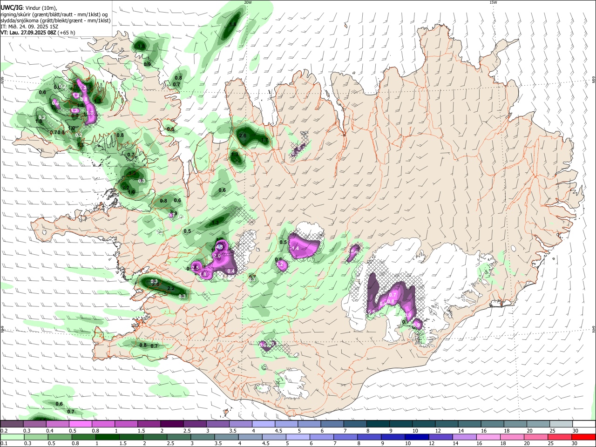Click the "2.6" precipitation value on the map
The height and width of the screenshot is (447, 596).
click(243, 135)
